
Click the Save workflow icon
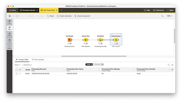click(10, 16)
